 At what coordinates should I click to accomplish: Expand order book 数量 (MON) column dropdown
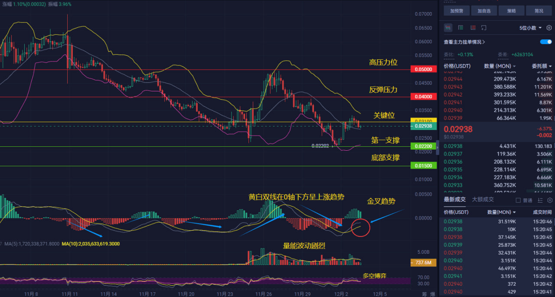(499, 66)
